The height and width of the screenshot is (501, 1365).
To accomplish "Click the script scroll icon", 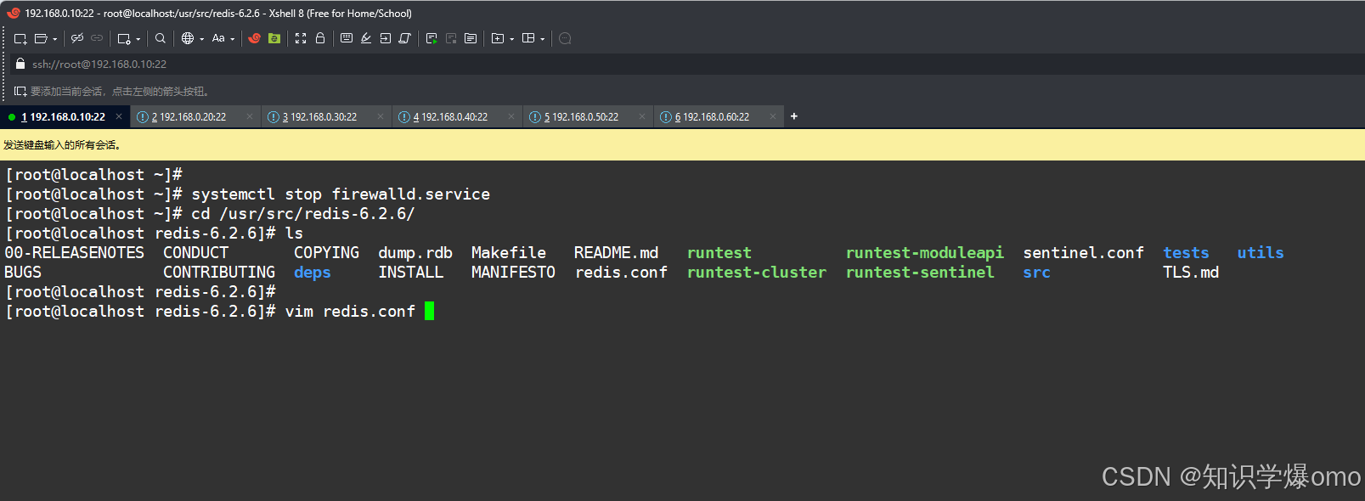I will pos(405,38).
